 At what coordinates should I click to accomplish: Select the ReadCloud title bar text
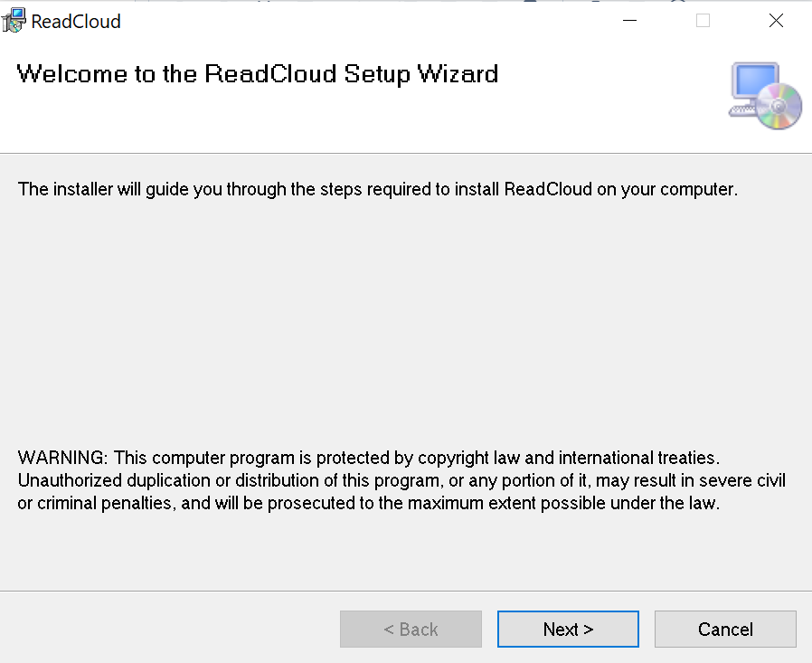coord(76,21)
